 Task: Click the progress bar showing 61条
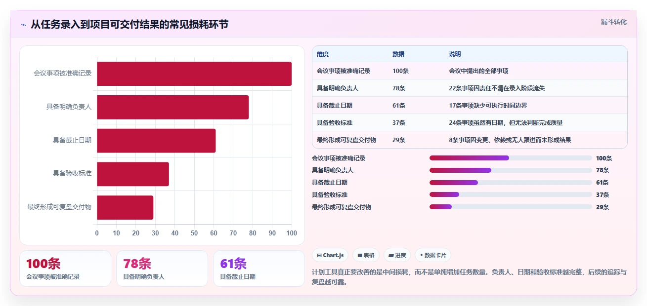tap(511, 183)
